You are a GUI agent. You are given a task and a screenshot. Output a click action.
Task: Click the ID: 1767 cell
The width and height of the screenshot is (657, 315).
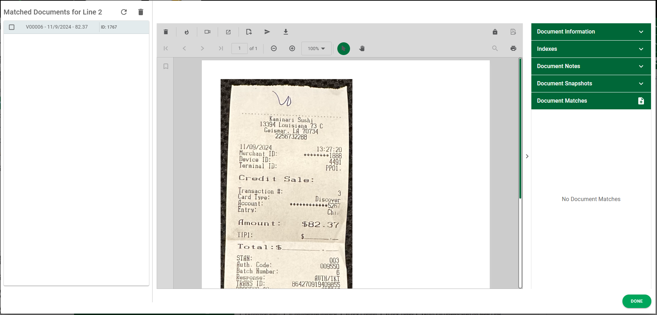pos(109,27)
